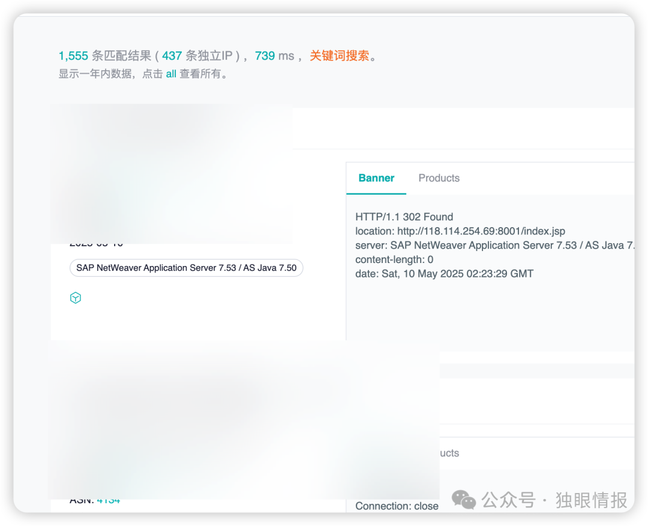The height and width of the screenshot is (526, 648).
Task: Select the SAP NetWeaver Application Server tag
Action: coord(187,268)
